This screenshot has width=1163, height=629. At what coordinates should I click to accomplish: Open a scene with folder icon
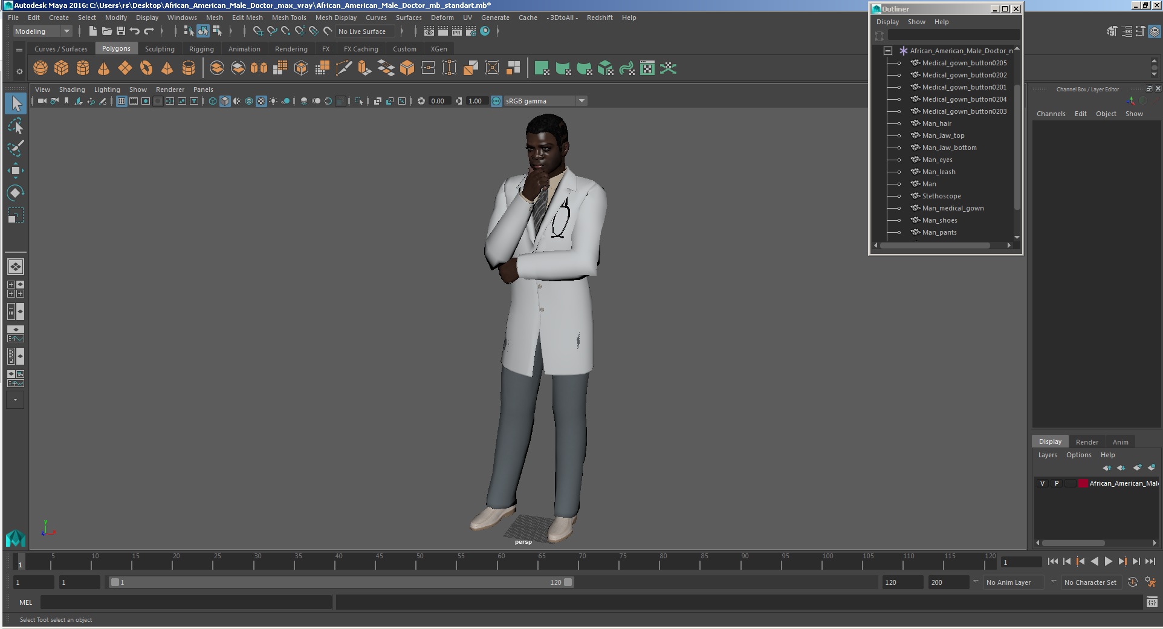click(x=107, y=31)
